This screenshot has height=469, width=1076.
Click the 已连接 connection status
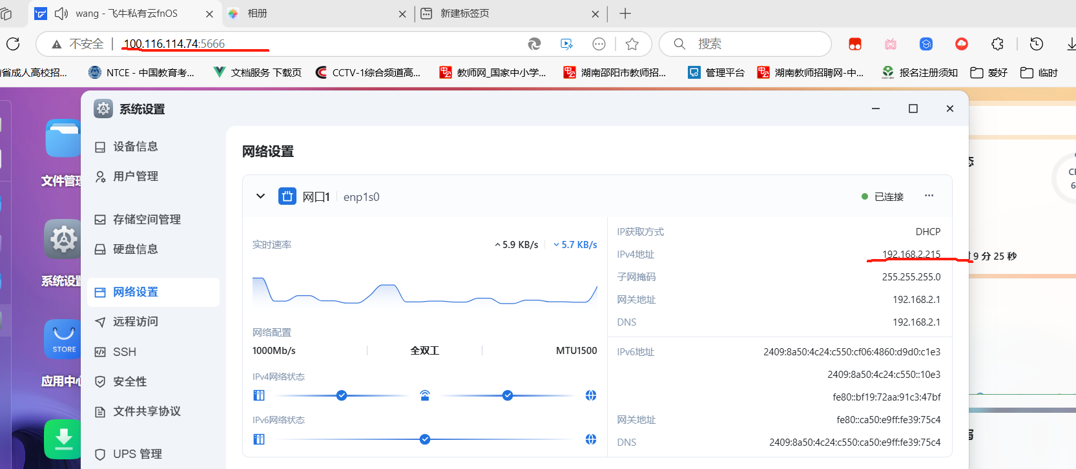pyautogui.click(x=883, y=196)
